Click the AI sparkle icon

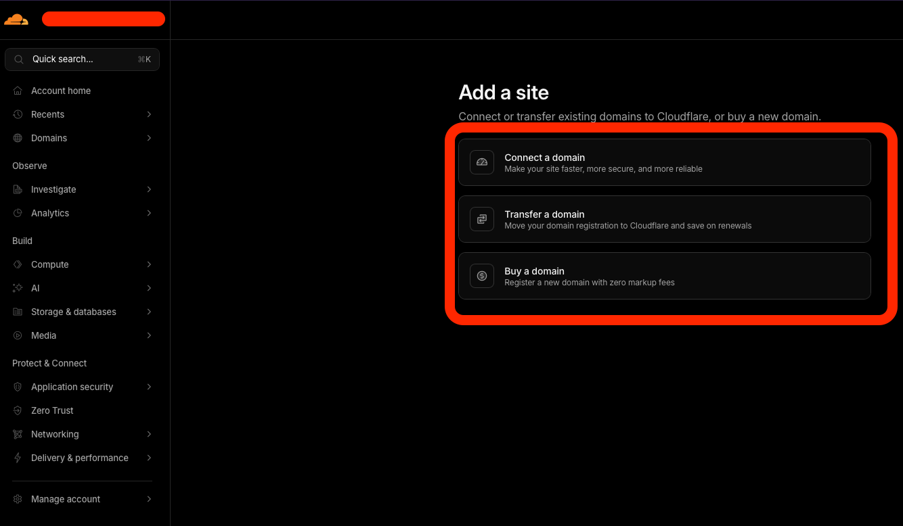18,288
